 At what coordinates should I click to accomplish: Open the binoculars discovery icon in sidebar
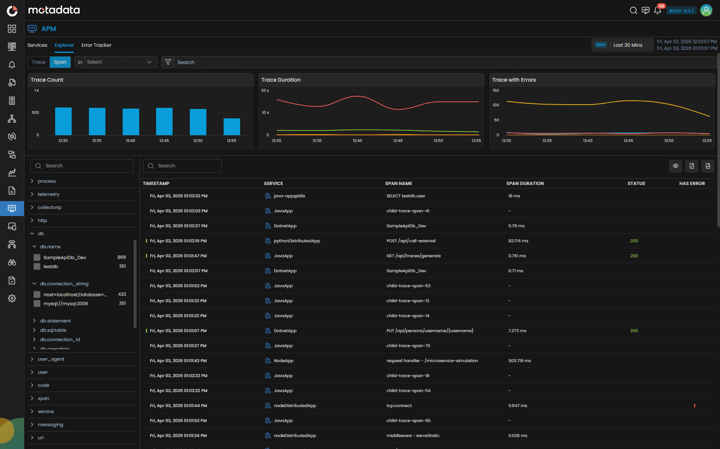click(12, 262)
